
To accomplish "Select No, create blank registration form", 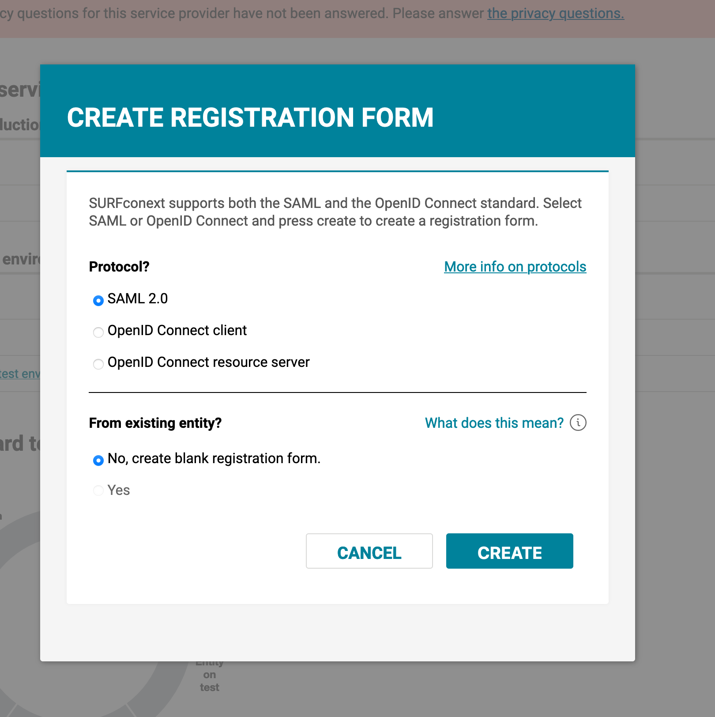I will pos(98,460).
